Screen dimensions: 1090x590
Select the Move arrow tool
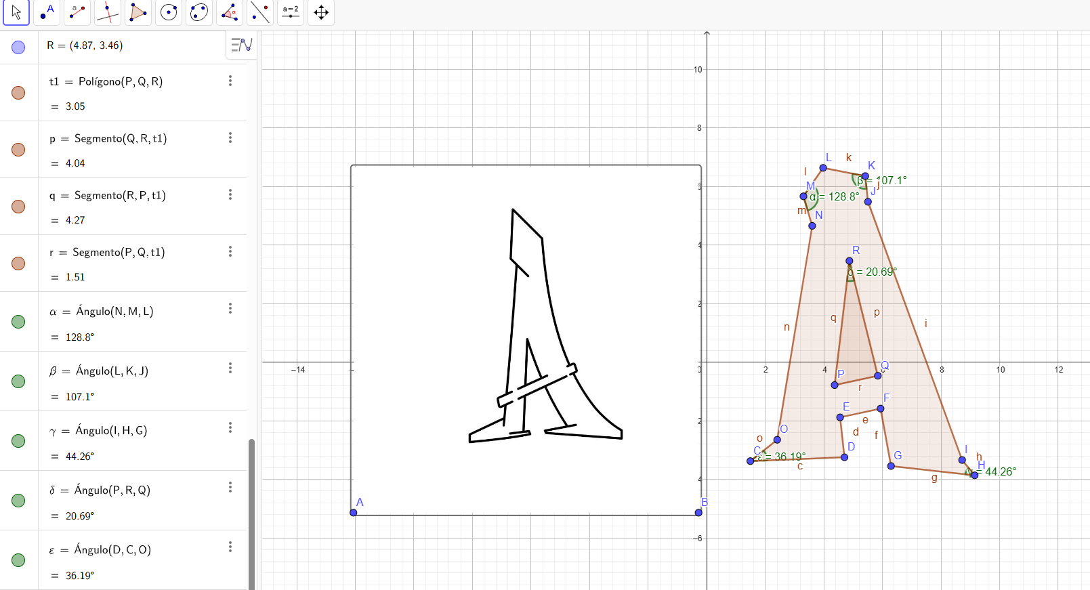(x=16, y=12)
